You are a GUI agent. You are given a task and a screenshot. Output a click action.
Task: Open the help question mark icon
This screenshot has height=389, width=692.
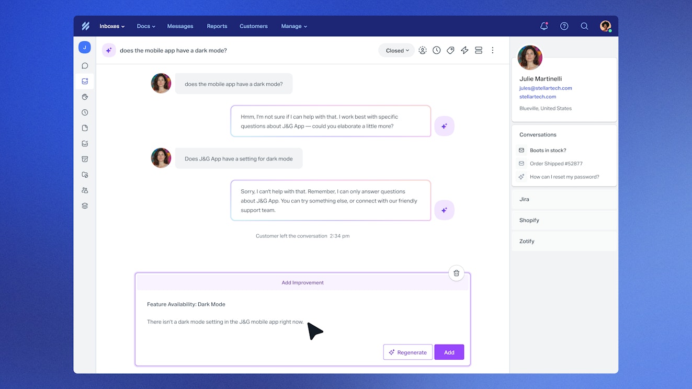coord(564,26)
